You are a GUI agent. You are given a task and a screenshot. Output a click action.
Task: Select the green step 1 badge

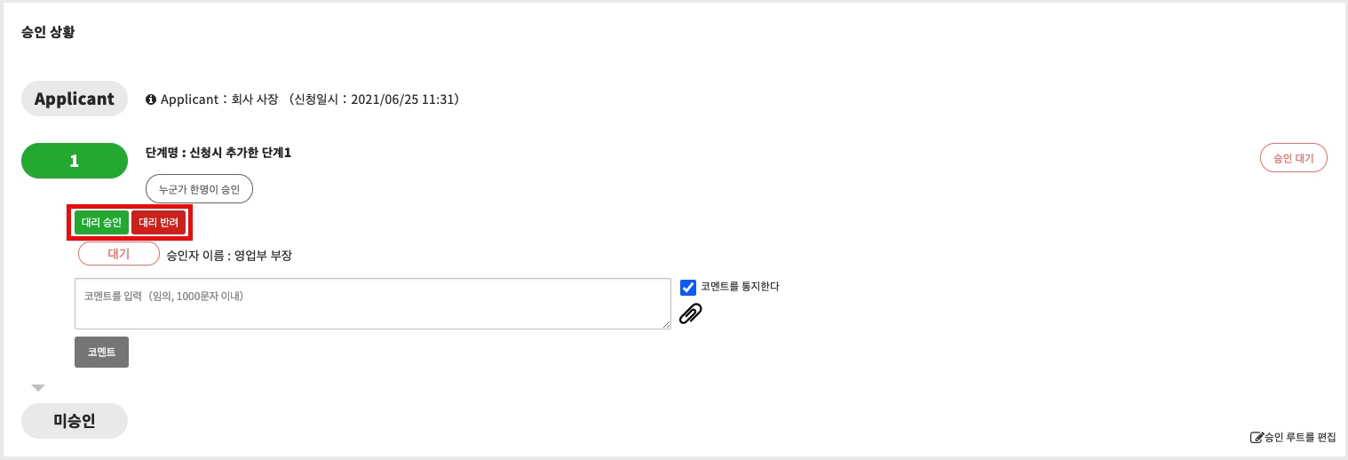(x=75, y=161)
